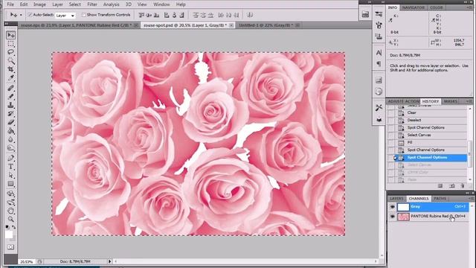Open the status bar info arrow menu
Viewport: 476px width, 268px height.
point(109,261)
